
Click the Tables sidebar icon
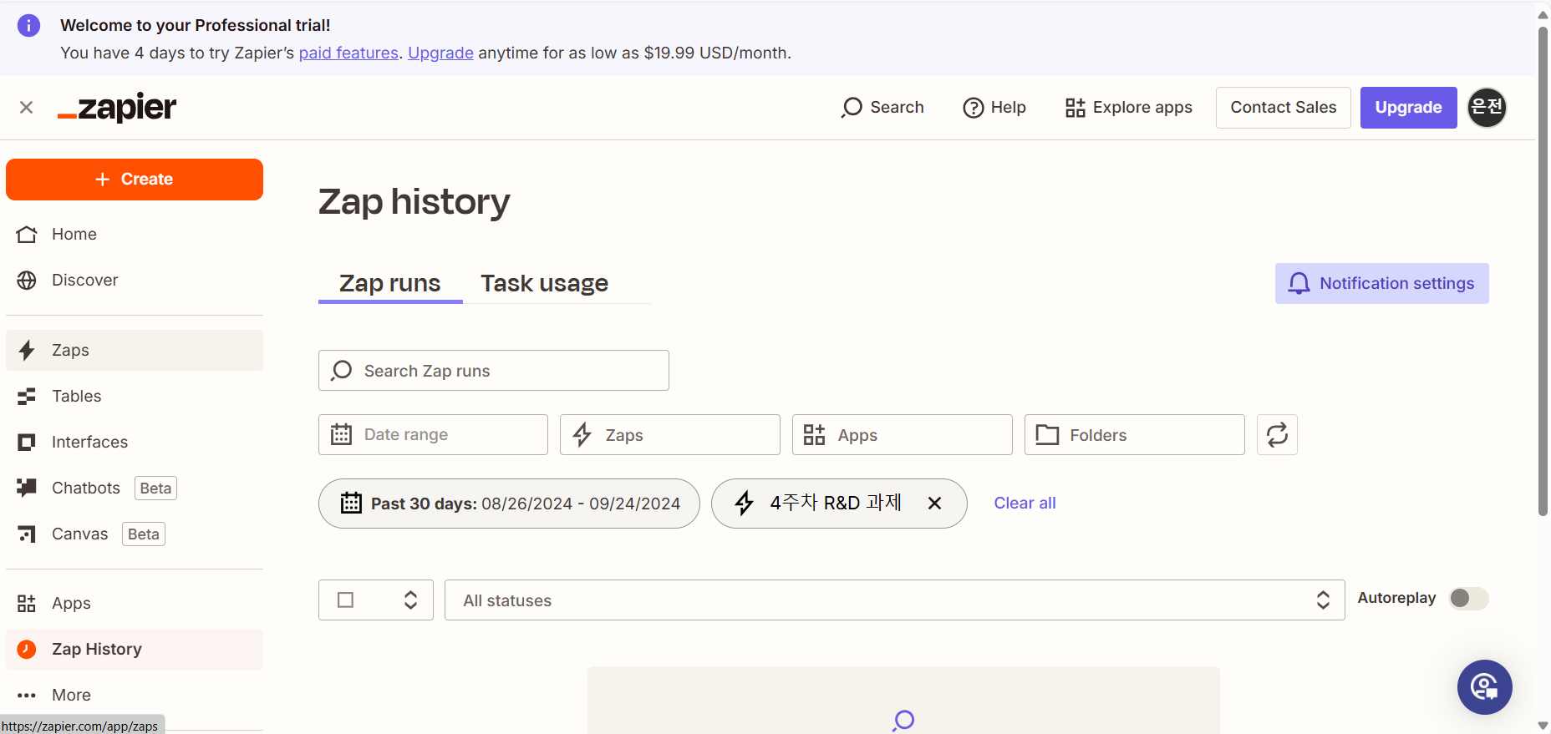27,397
